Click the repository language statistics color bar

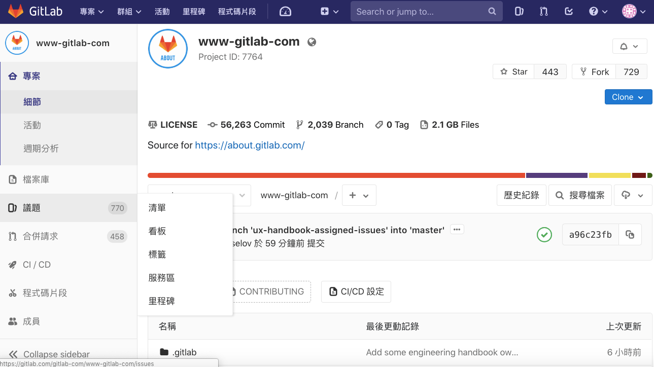[x=355, y=175]
